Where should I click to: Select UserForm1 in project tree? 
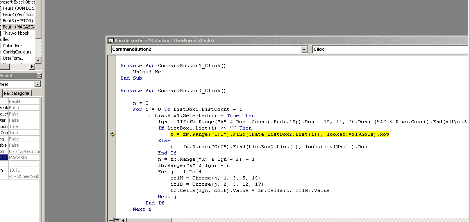pos(13,58)
